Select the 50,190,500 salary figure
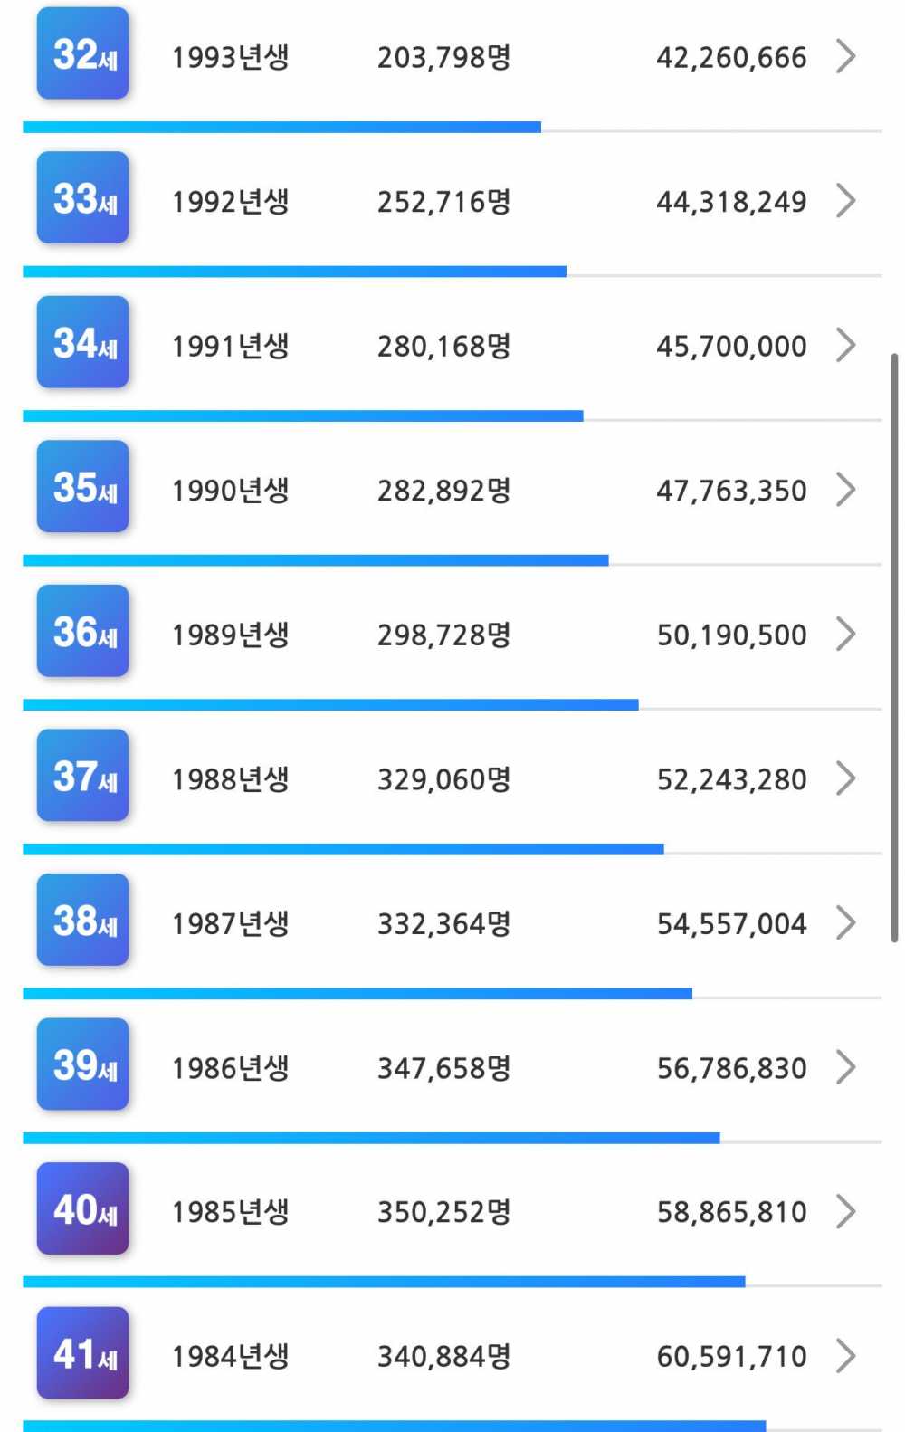Screen dimensions: 905x1432 731,635
